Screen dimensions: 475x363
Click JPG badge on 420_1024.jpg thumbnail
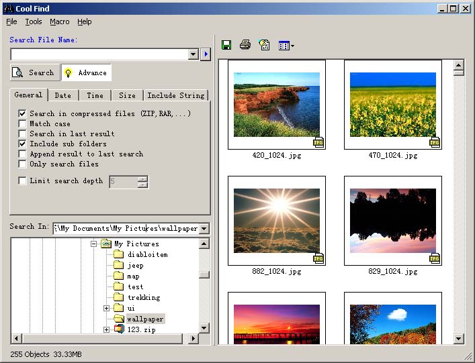pos(318,142)
